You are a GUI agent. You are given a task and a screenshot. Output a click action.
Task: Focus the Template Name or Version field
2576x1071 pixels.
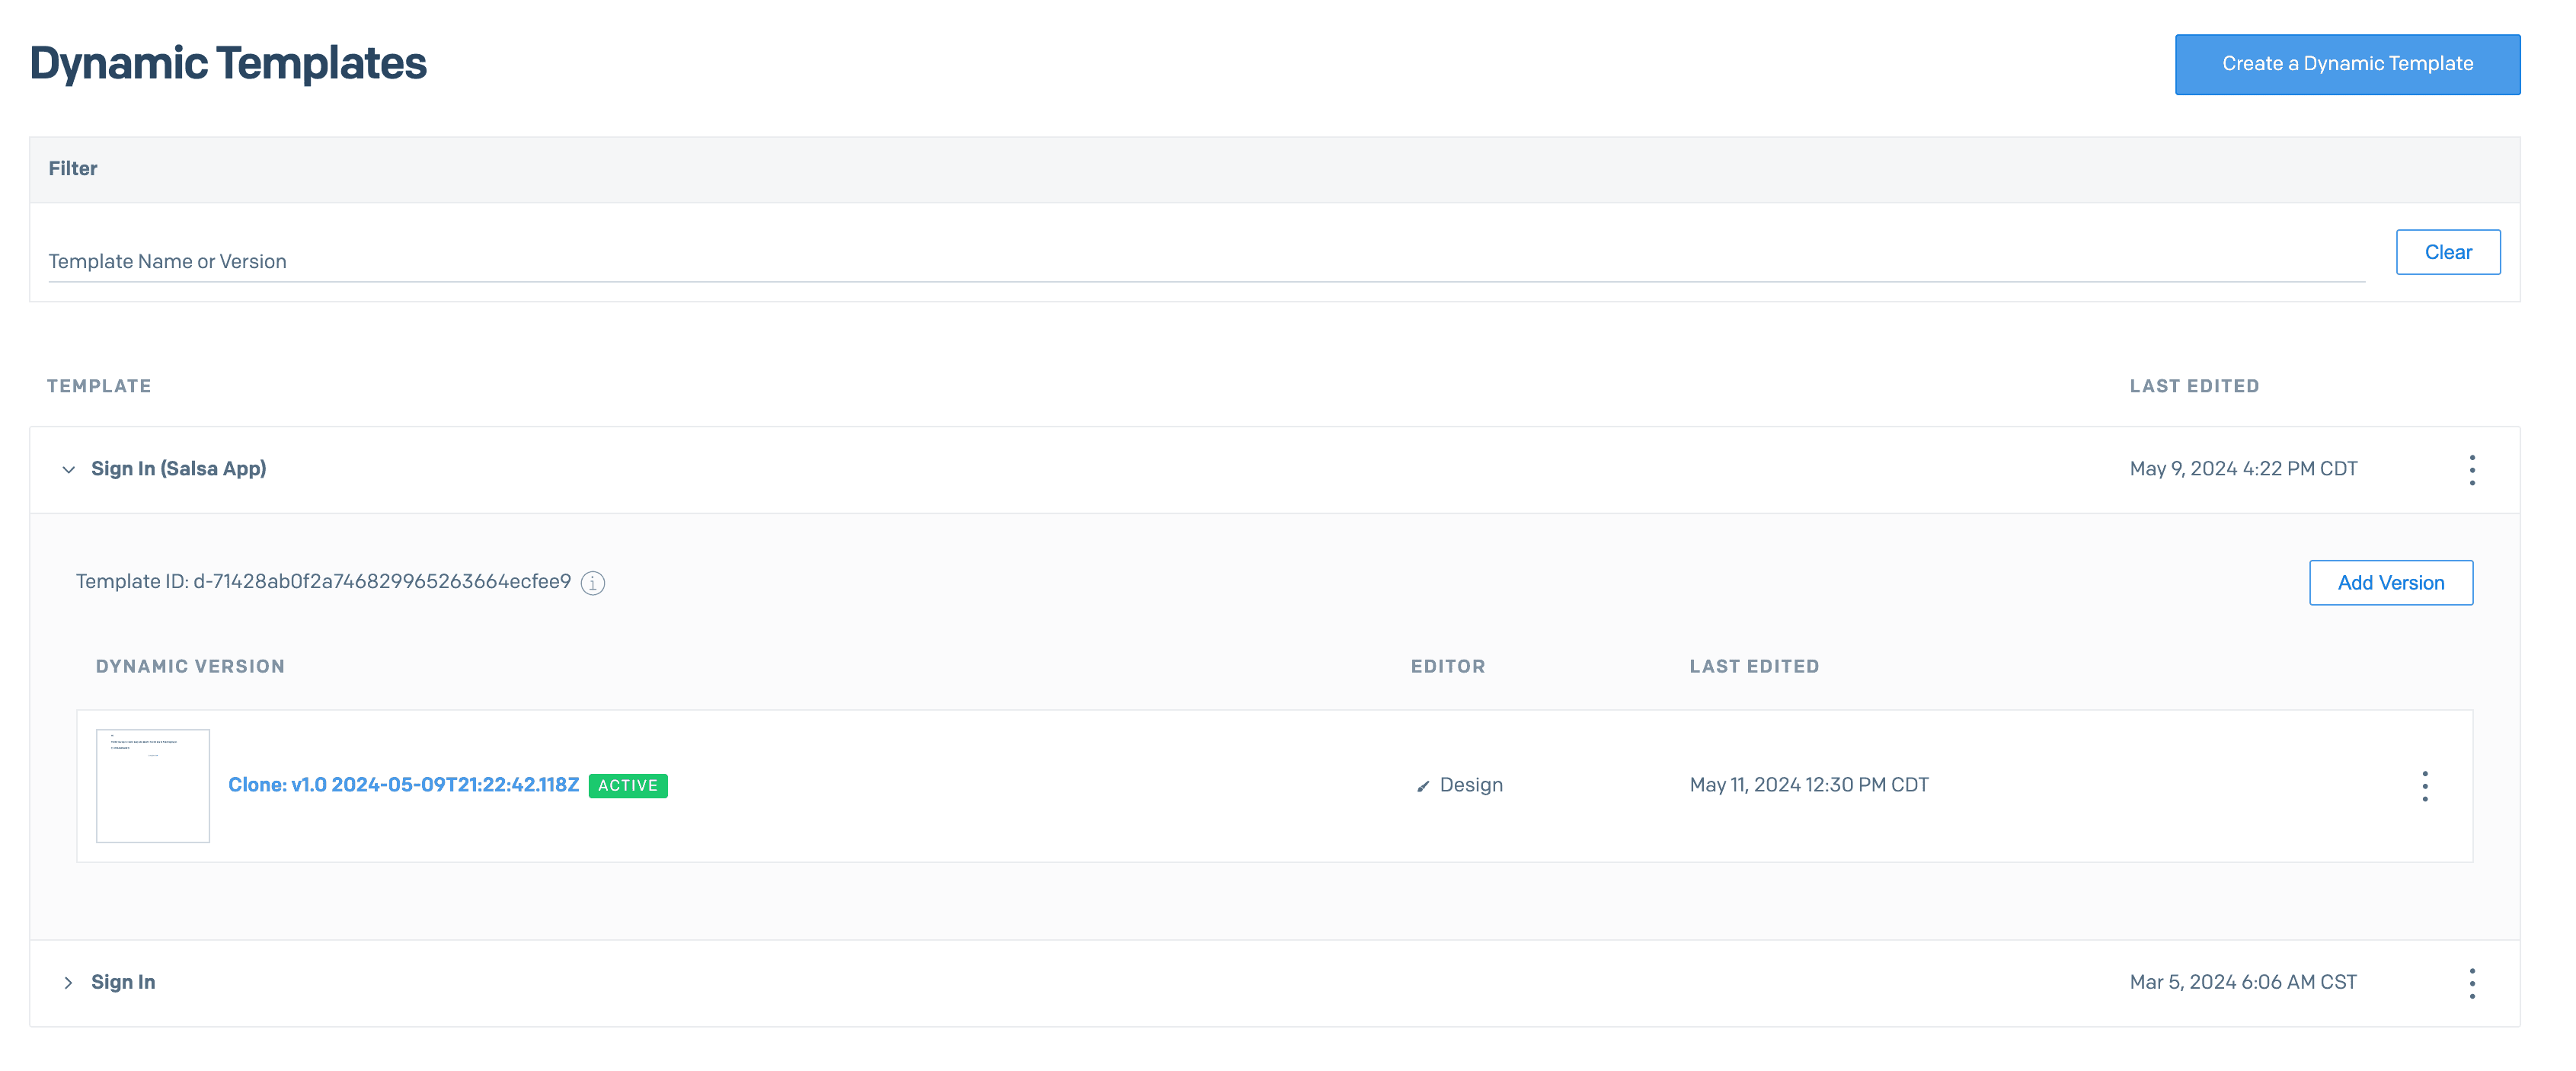(1206, 261)
